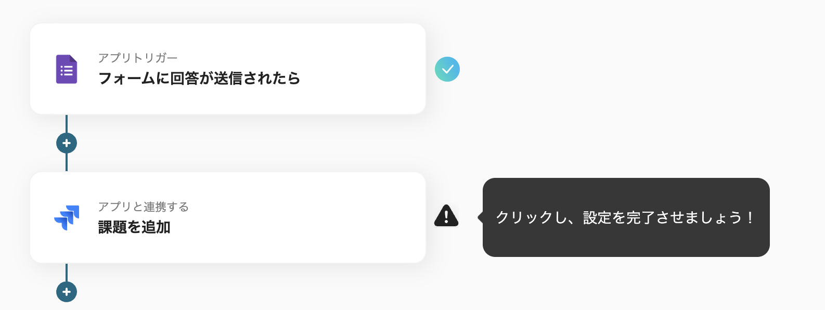Click connector line below the trigger card
Viewport: 825px width, 310px height.
[67, 124]
